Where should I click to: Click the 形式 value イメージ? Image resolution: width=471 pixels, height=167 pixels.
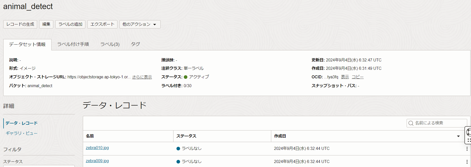28,68
